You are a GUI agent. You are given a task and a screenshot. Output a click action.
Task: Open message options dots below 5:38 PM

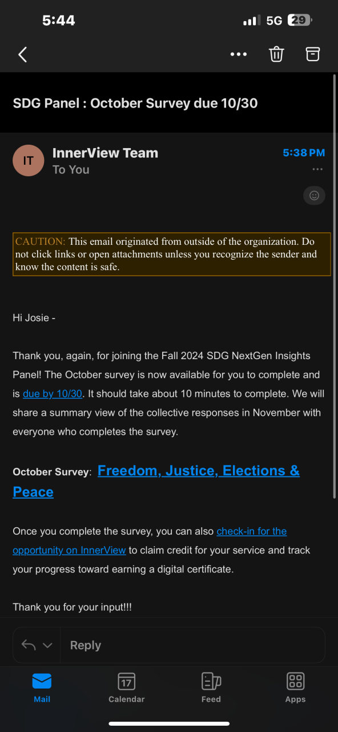[317, 169]
